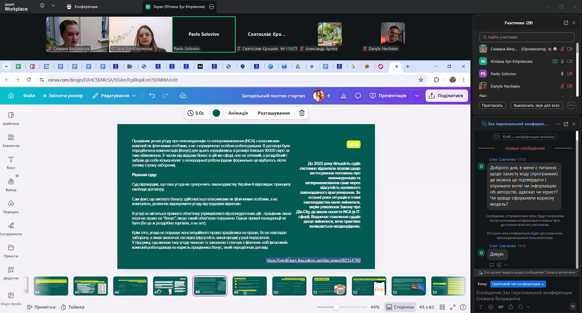Expand the Презентація dropdown arrow
Viewport: 582px width, 313px height.
[x=417, y=96]
